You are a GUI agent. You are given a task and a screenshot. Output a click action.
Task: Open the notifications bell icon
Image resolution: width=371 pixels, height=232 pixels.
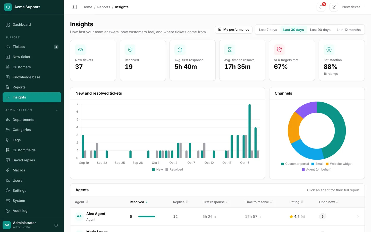pos(321,7)
